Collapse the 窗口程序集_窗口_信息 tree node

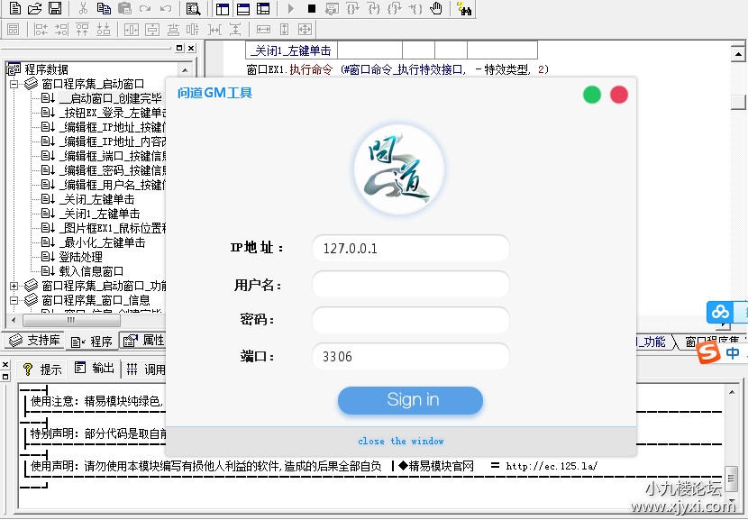(14, 300)
